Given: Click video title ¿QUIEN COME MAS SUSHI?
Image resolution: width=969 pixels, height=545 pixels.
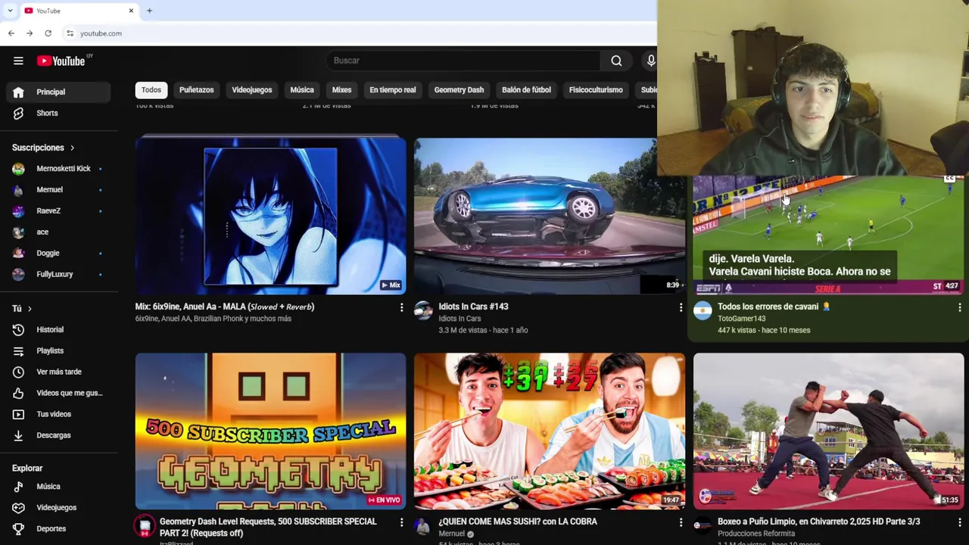Looking at the screenshot, I should tap(518, 522).
